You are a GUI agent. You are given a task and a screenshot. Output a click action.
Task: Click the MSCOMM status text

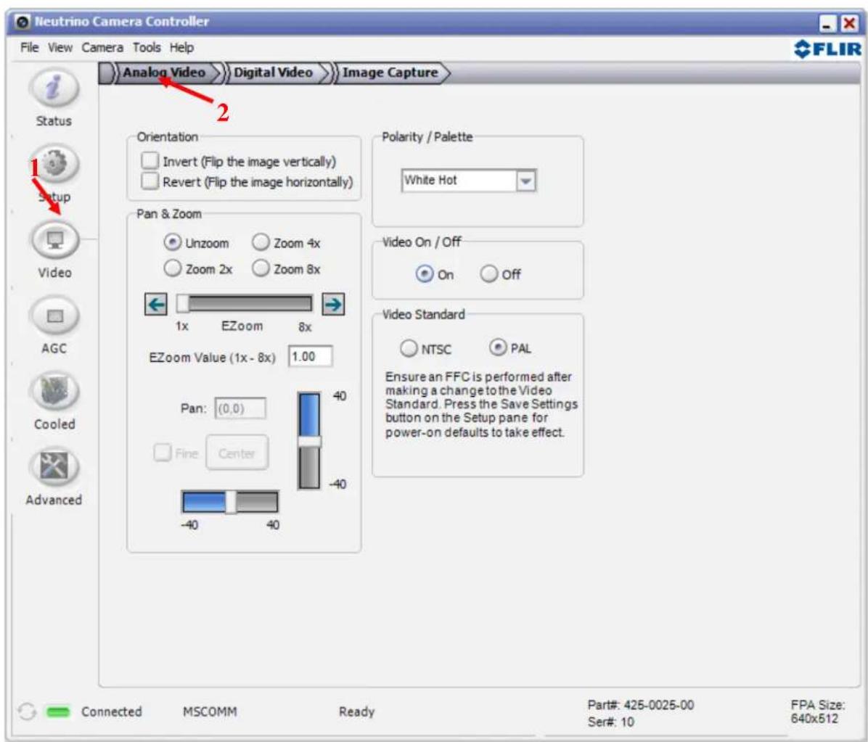coord(210,712)
